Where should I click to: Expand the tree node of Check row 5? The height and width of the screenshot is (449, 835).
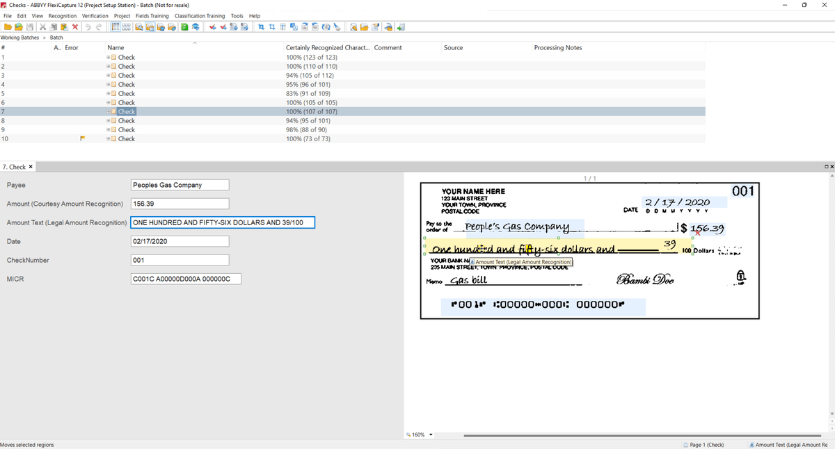click(109, 94)
